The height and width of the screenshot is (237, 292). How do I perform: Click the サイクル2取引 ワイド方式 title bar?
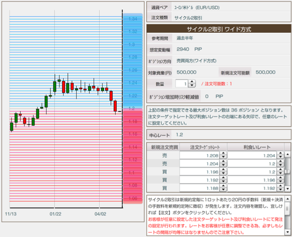(219, 29)
